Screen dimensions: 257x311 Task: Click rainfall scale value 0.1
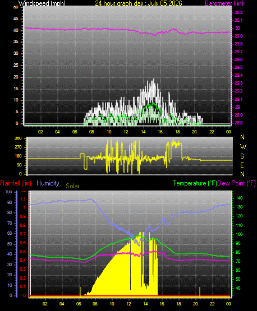[x=23, y=286]
